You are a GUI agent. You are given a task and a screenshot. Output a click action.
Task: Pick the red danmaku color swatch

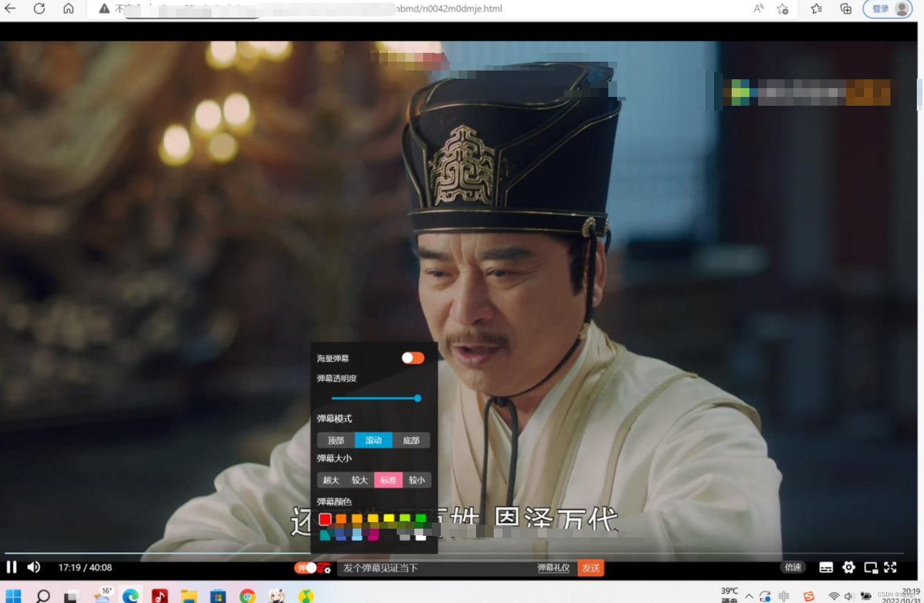pos(325,519)
